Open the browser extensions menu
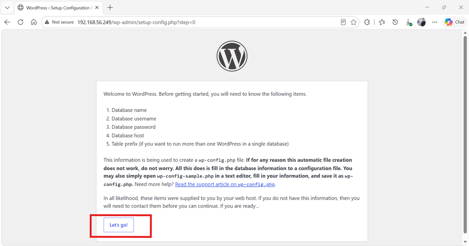Image resolution: width=469 pixels, height=246 pixels. pyautogui.click(x=367, y=22)
